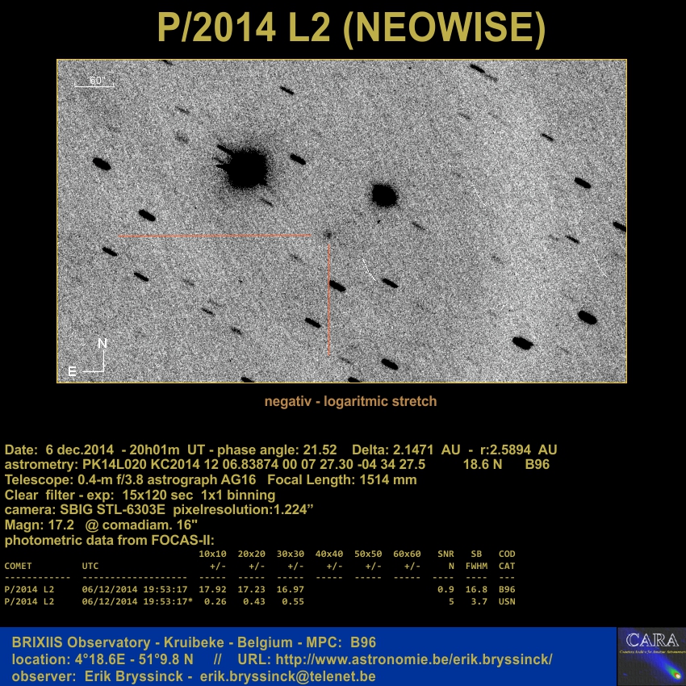Click the CARA logo in bottom corner
Screen dimensions: 686x686
coord(650,655)
